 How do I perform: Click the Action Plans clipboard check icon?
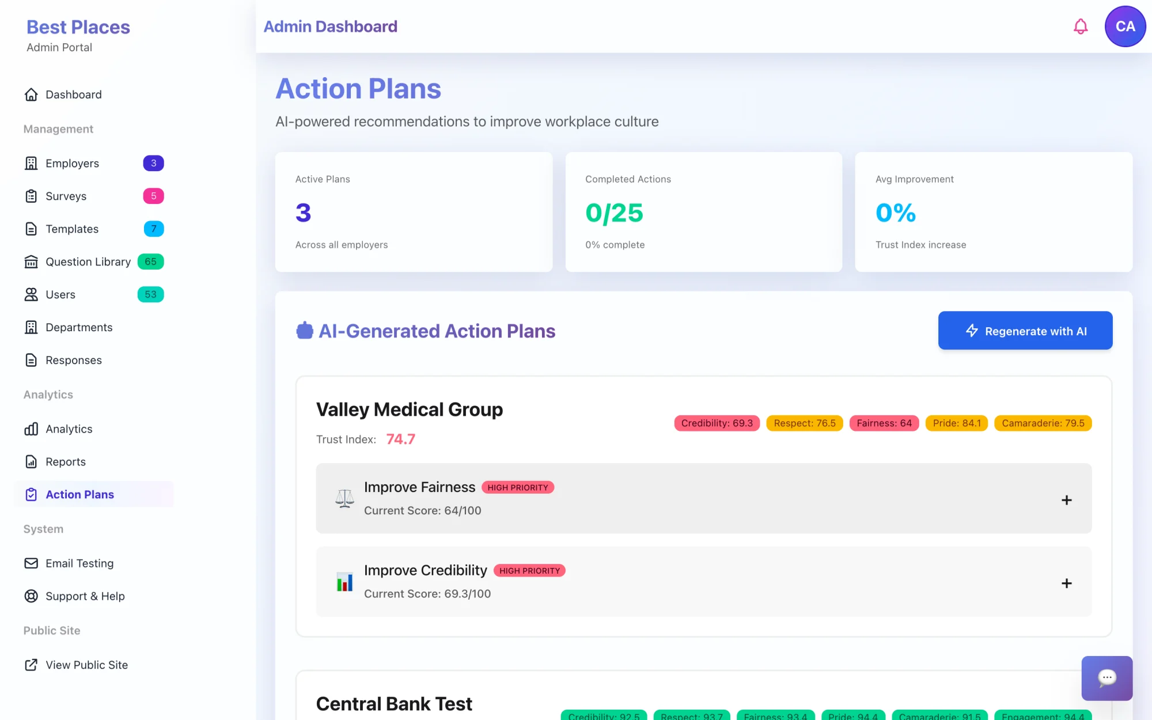point(31,495)
